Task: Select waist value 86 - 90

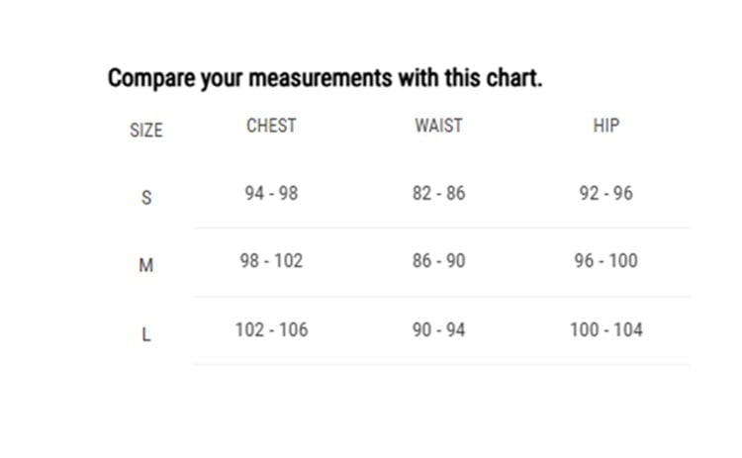Action: [438, 261]
